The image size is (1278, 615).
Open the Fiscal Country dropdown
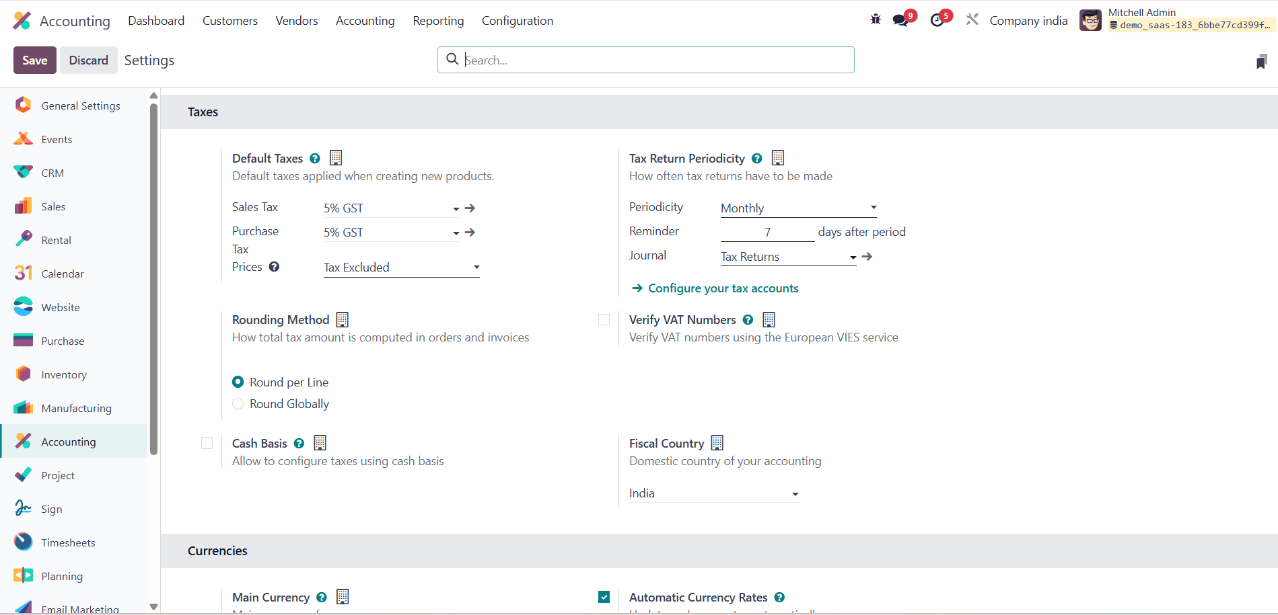click(713, 494)
